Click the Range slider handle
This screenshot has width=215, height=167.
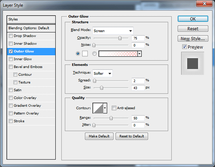click(111, 118)
